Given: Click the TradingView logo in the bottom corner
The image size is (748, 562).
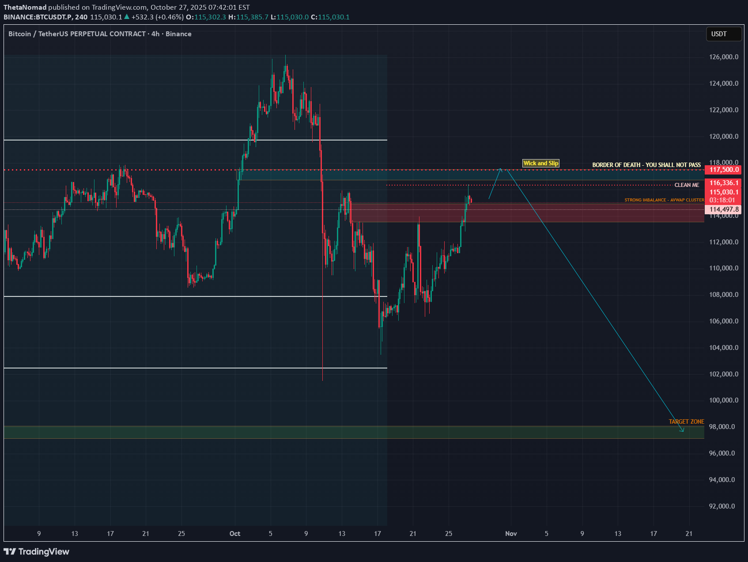Looking at the screenshot, I should (37, 551).
